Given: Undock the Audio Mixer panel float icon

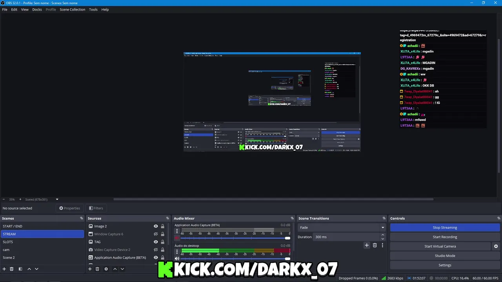Looking at the screenshot, I should coord(292,219).
